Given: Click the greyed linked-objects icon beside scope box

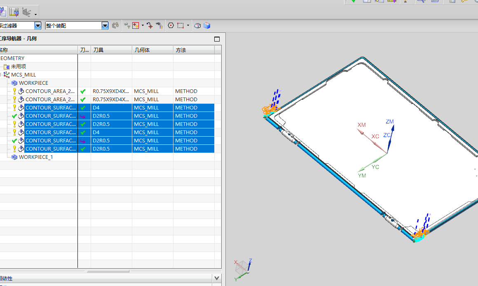Looking at the screenshot, I should (x=115, y=26).
